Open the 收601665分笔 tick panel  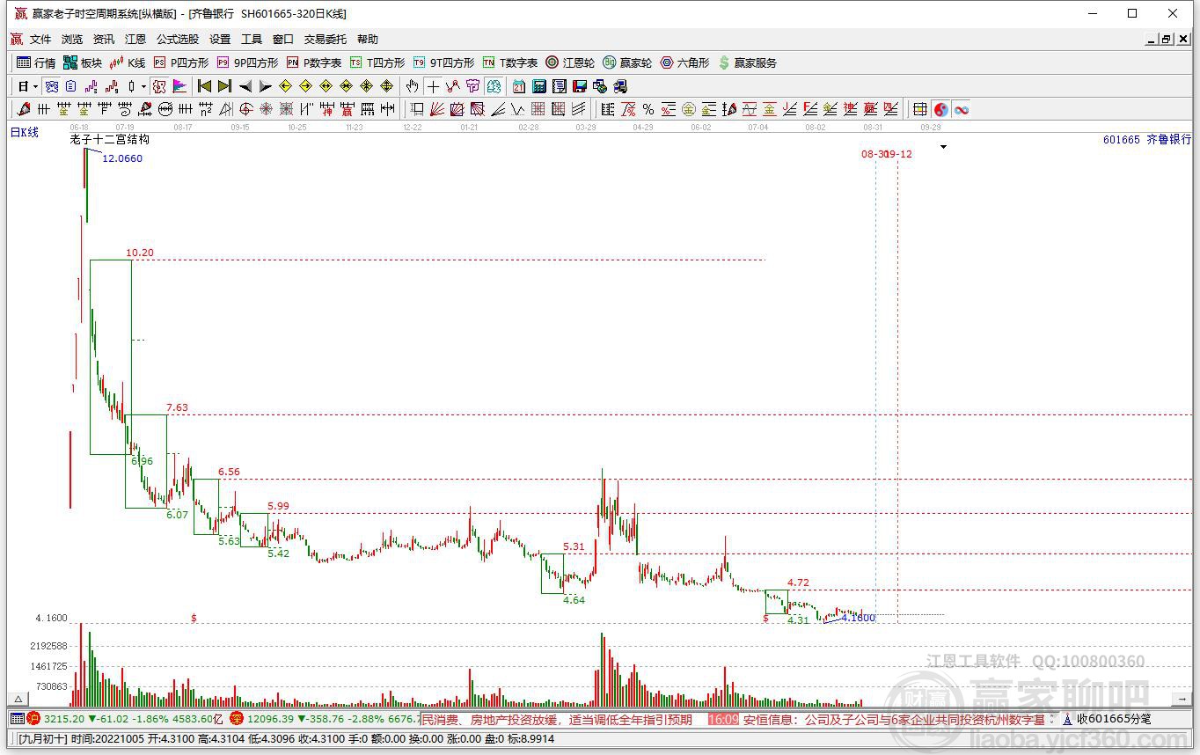click(x=1106, y=719)
